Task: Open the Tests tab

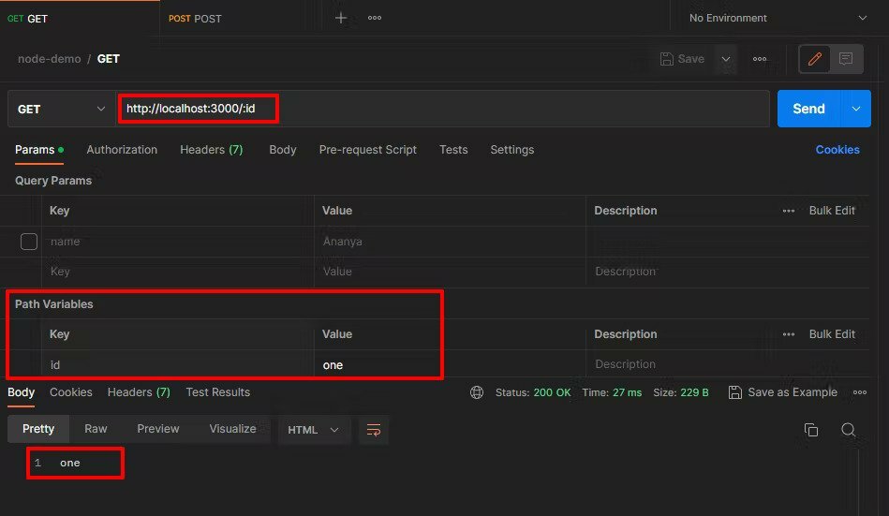Action: tap(453, 150)
